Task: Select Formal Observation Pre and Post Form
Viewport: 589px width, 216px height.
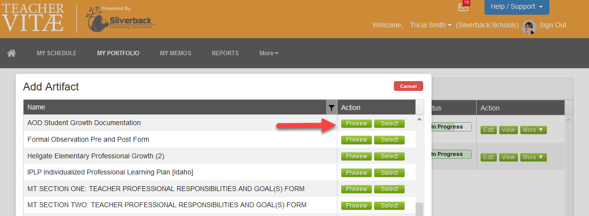Action: (389, 140)
